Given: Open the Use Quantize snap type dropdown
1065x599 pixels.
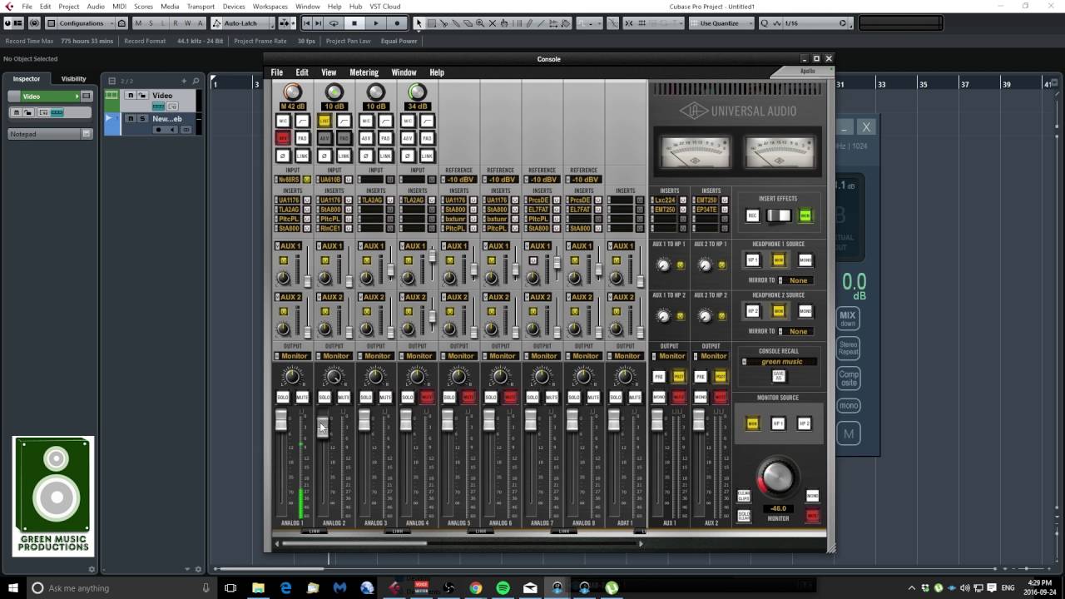Looking at the screenshot, I should [x=720, y=23].
